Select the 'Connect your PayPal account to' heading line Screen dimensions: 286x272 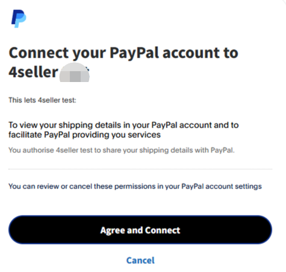(x=123, y=53)
